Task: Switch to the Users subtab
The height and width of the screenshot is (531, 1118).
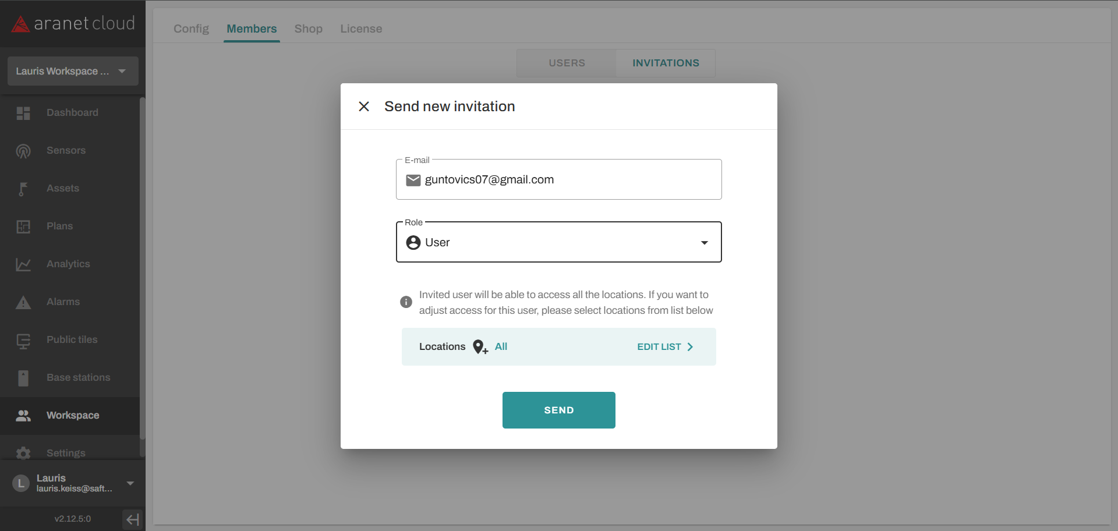Action: pyautogui.click(x=567, y=63)
